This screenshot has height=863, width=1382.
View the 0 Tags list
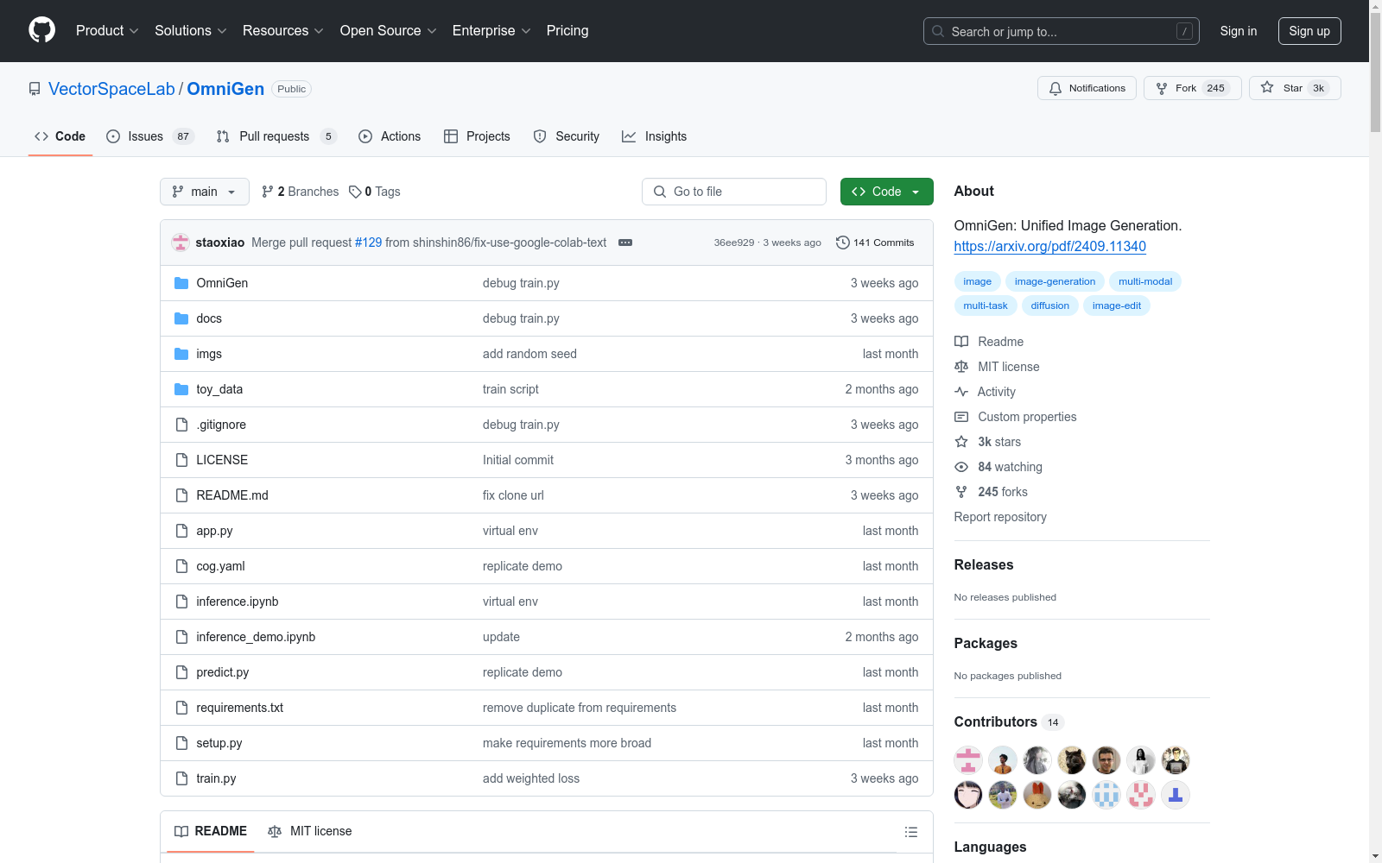click(x=375, y=192)
